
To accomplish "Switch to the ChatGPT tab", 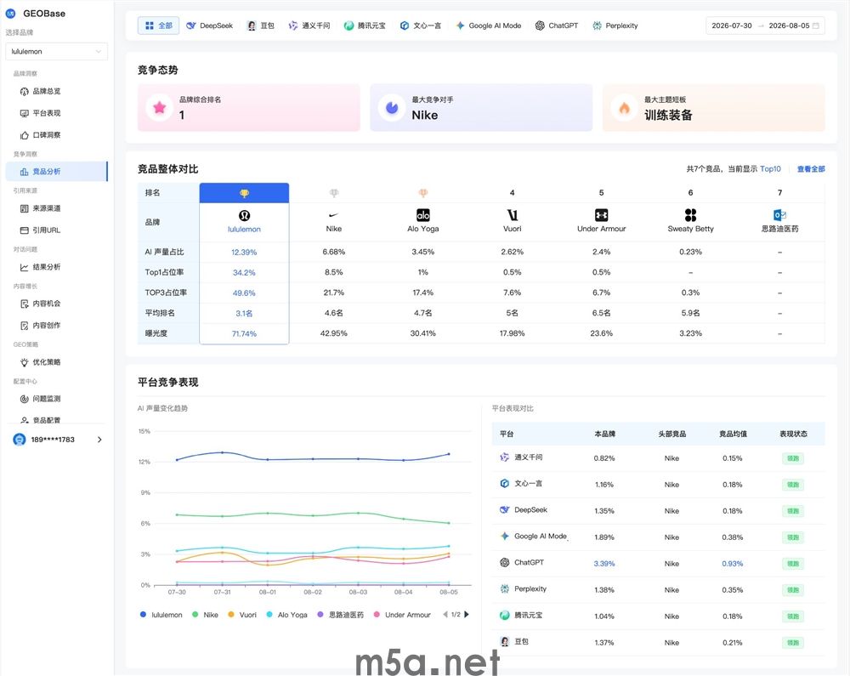I will (557, 26).
